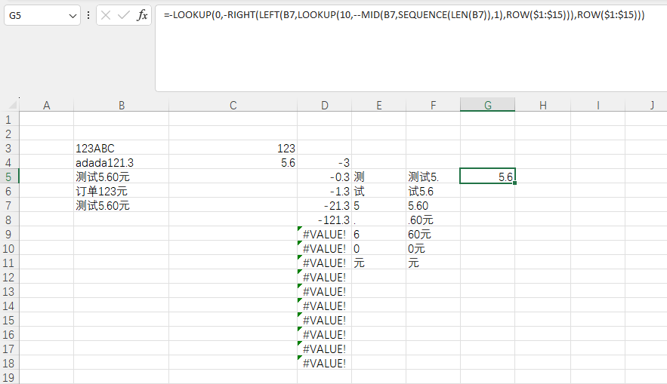Click the fill handle of cell G5
Screen dimensions: 667x384
(514, 183)
